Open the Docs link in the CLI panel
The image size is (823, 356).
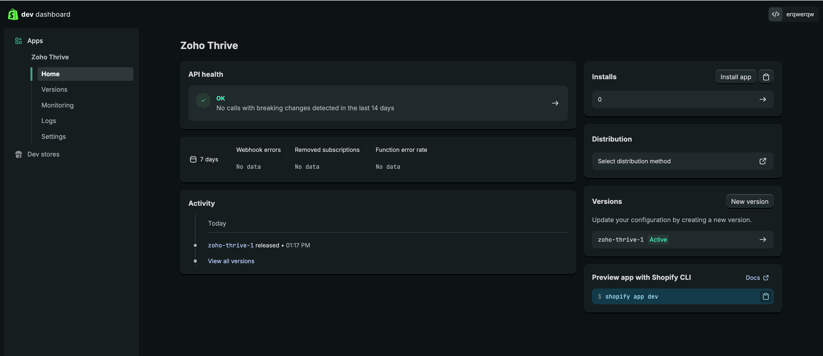(x=757, y=278)
